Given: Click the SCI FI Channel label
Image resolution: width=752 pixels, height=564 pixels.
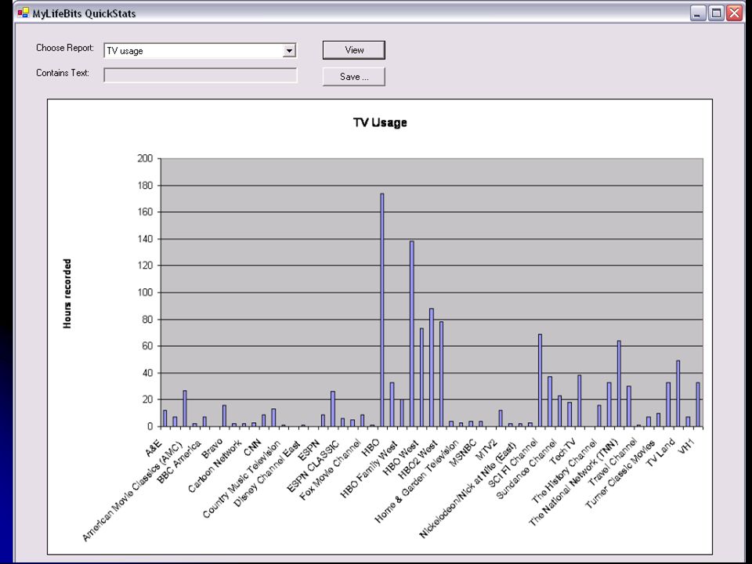Looking at the screenshot, I should tap(513, 463).
